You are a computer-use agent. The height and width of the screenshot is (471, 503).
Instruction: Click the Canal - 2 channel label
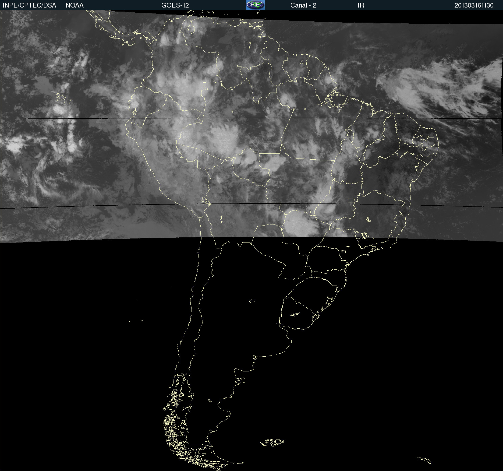pos(303,5)
